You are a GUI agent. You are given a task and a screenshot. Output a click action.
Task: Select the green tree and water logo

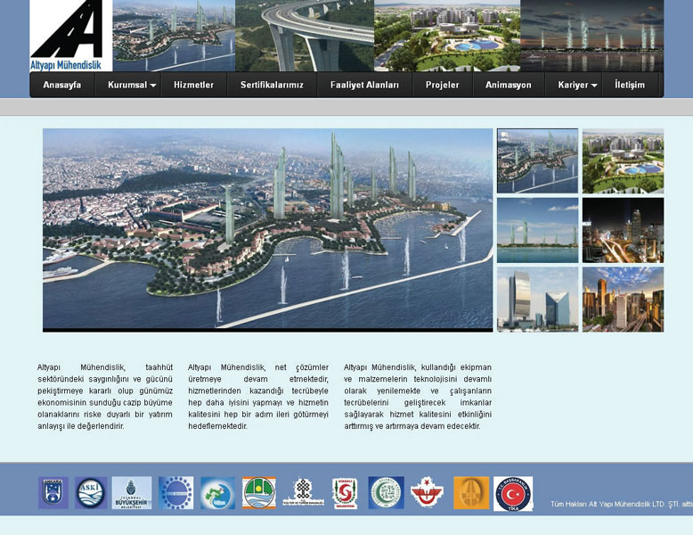[259, 492]
